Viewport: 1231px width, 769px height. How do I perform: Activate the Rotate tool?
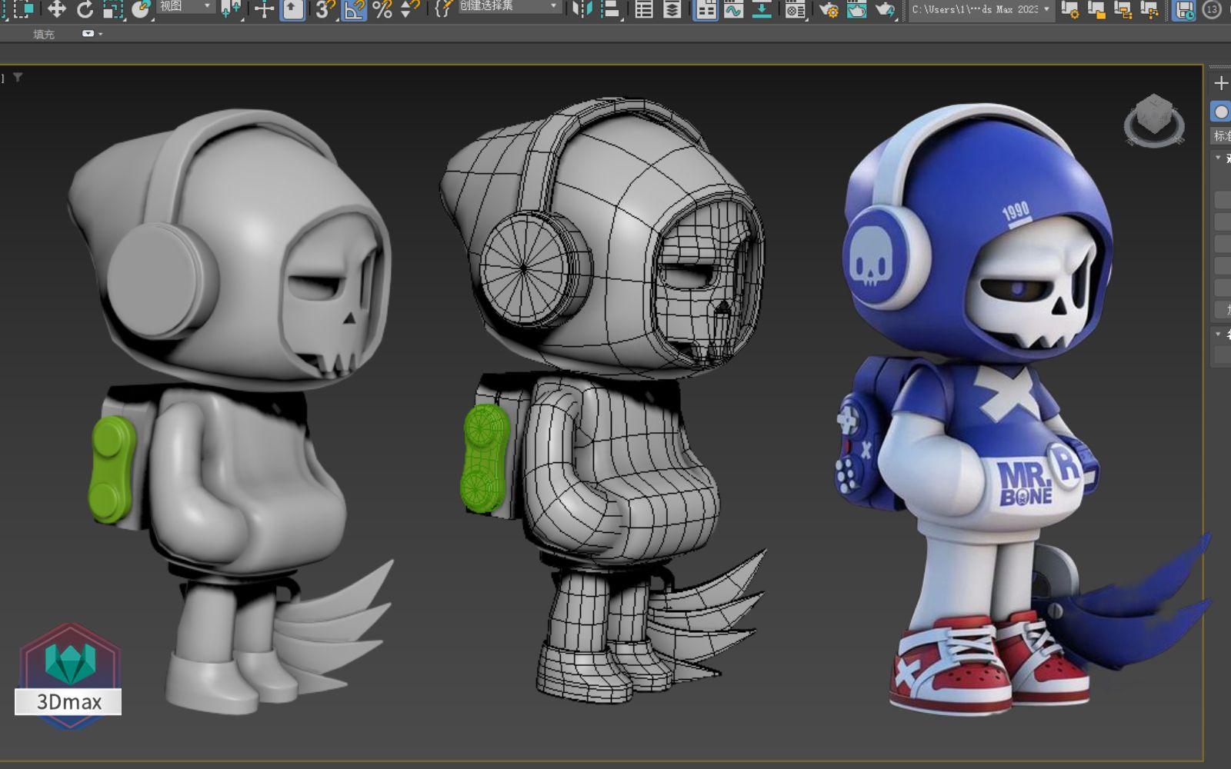click(85, 8)
